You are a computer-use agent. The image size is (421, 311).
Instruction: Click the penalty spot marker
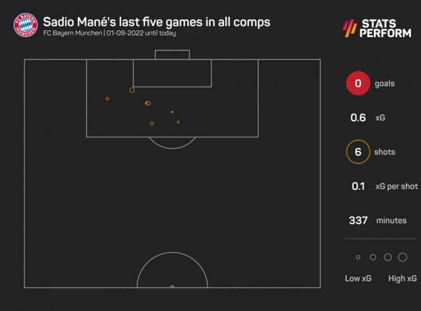click(172, 112)
